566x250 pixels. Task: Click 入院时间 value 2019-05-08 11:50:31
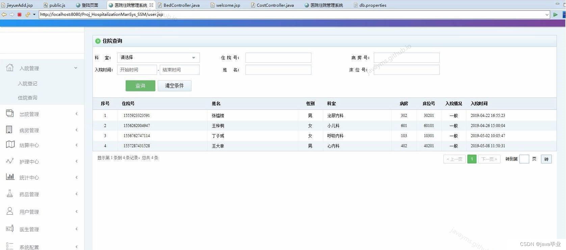click(x=488, y=146)
